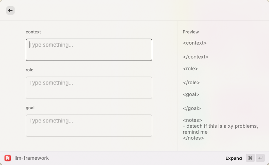Click the opening <goal> tag in preview
Screen dimensions: 269x165
point(191,94)
